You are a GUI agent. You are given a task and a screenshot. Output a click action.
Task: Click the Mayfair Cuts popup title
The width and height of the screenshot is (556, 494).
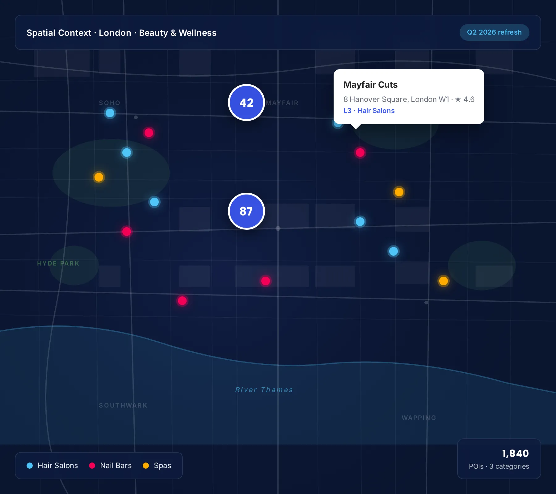coord(370,85)
